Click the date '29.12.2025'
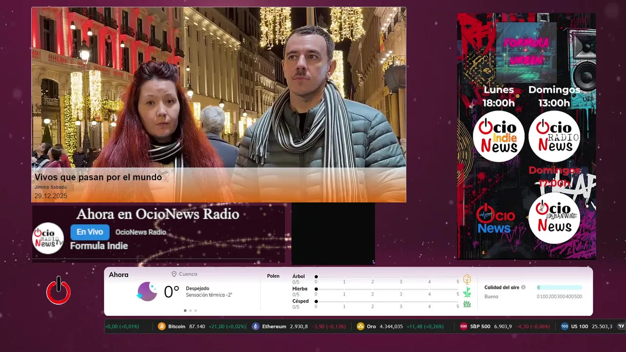This screenshot has height=352, width=626. click(x=51, y=196)
